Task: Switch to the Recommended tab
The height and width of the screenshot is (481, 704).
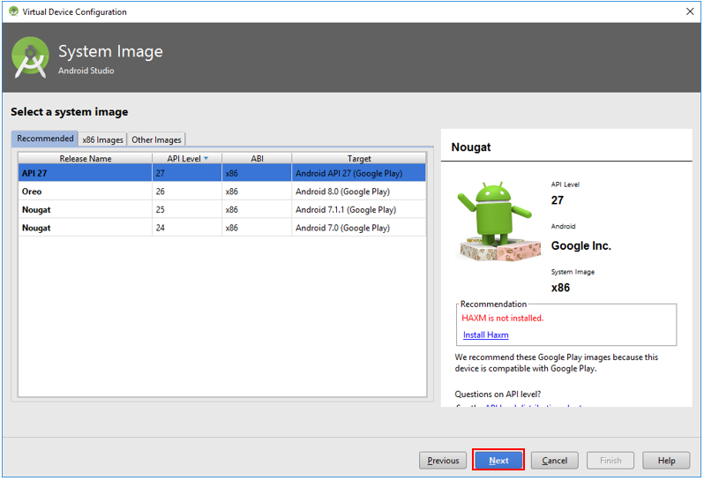Action: point(45,139)
